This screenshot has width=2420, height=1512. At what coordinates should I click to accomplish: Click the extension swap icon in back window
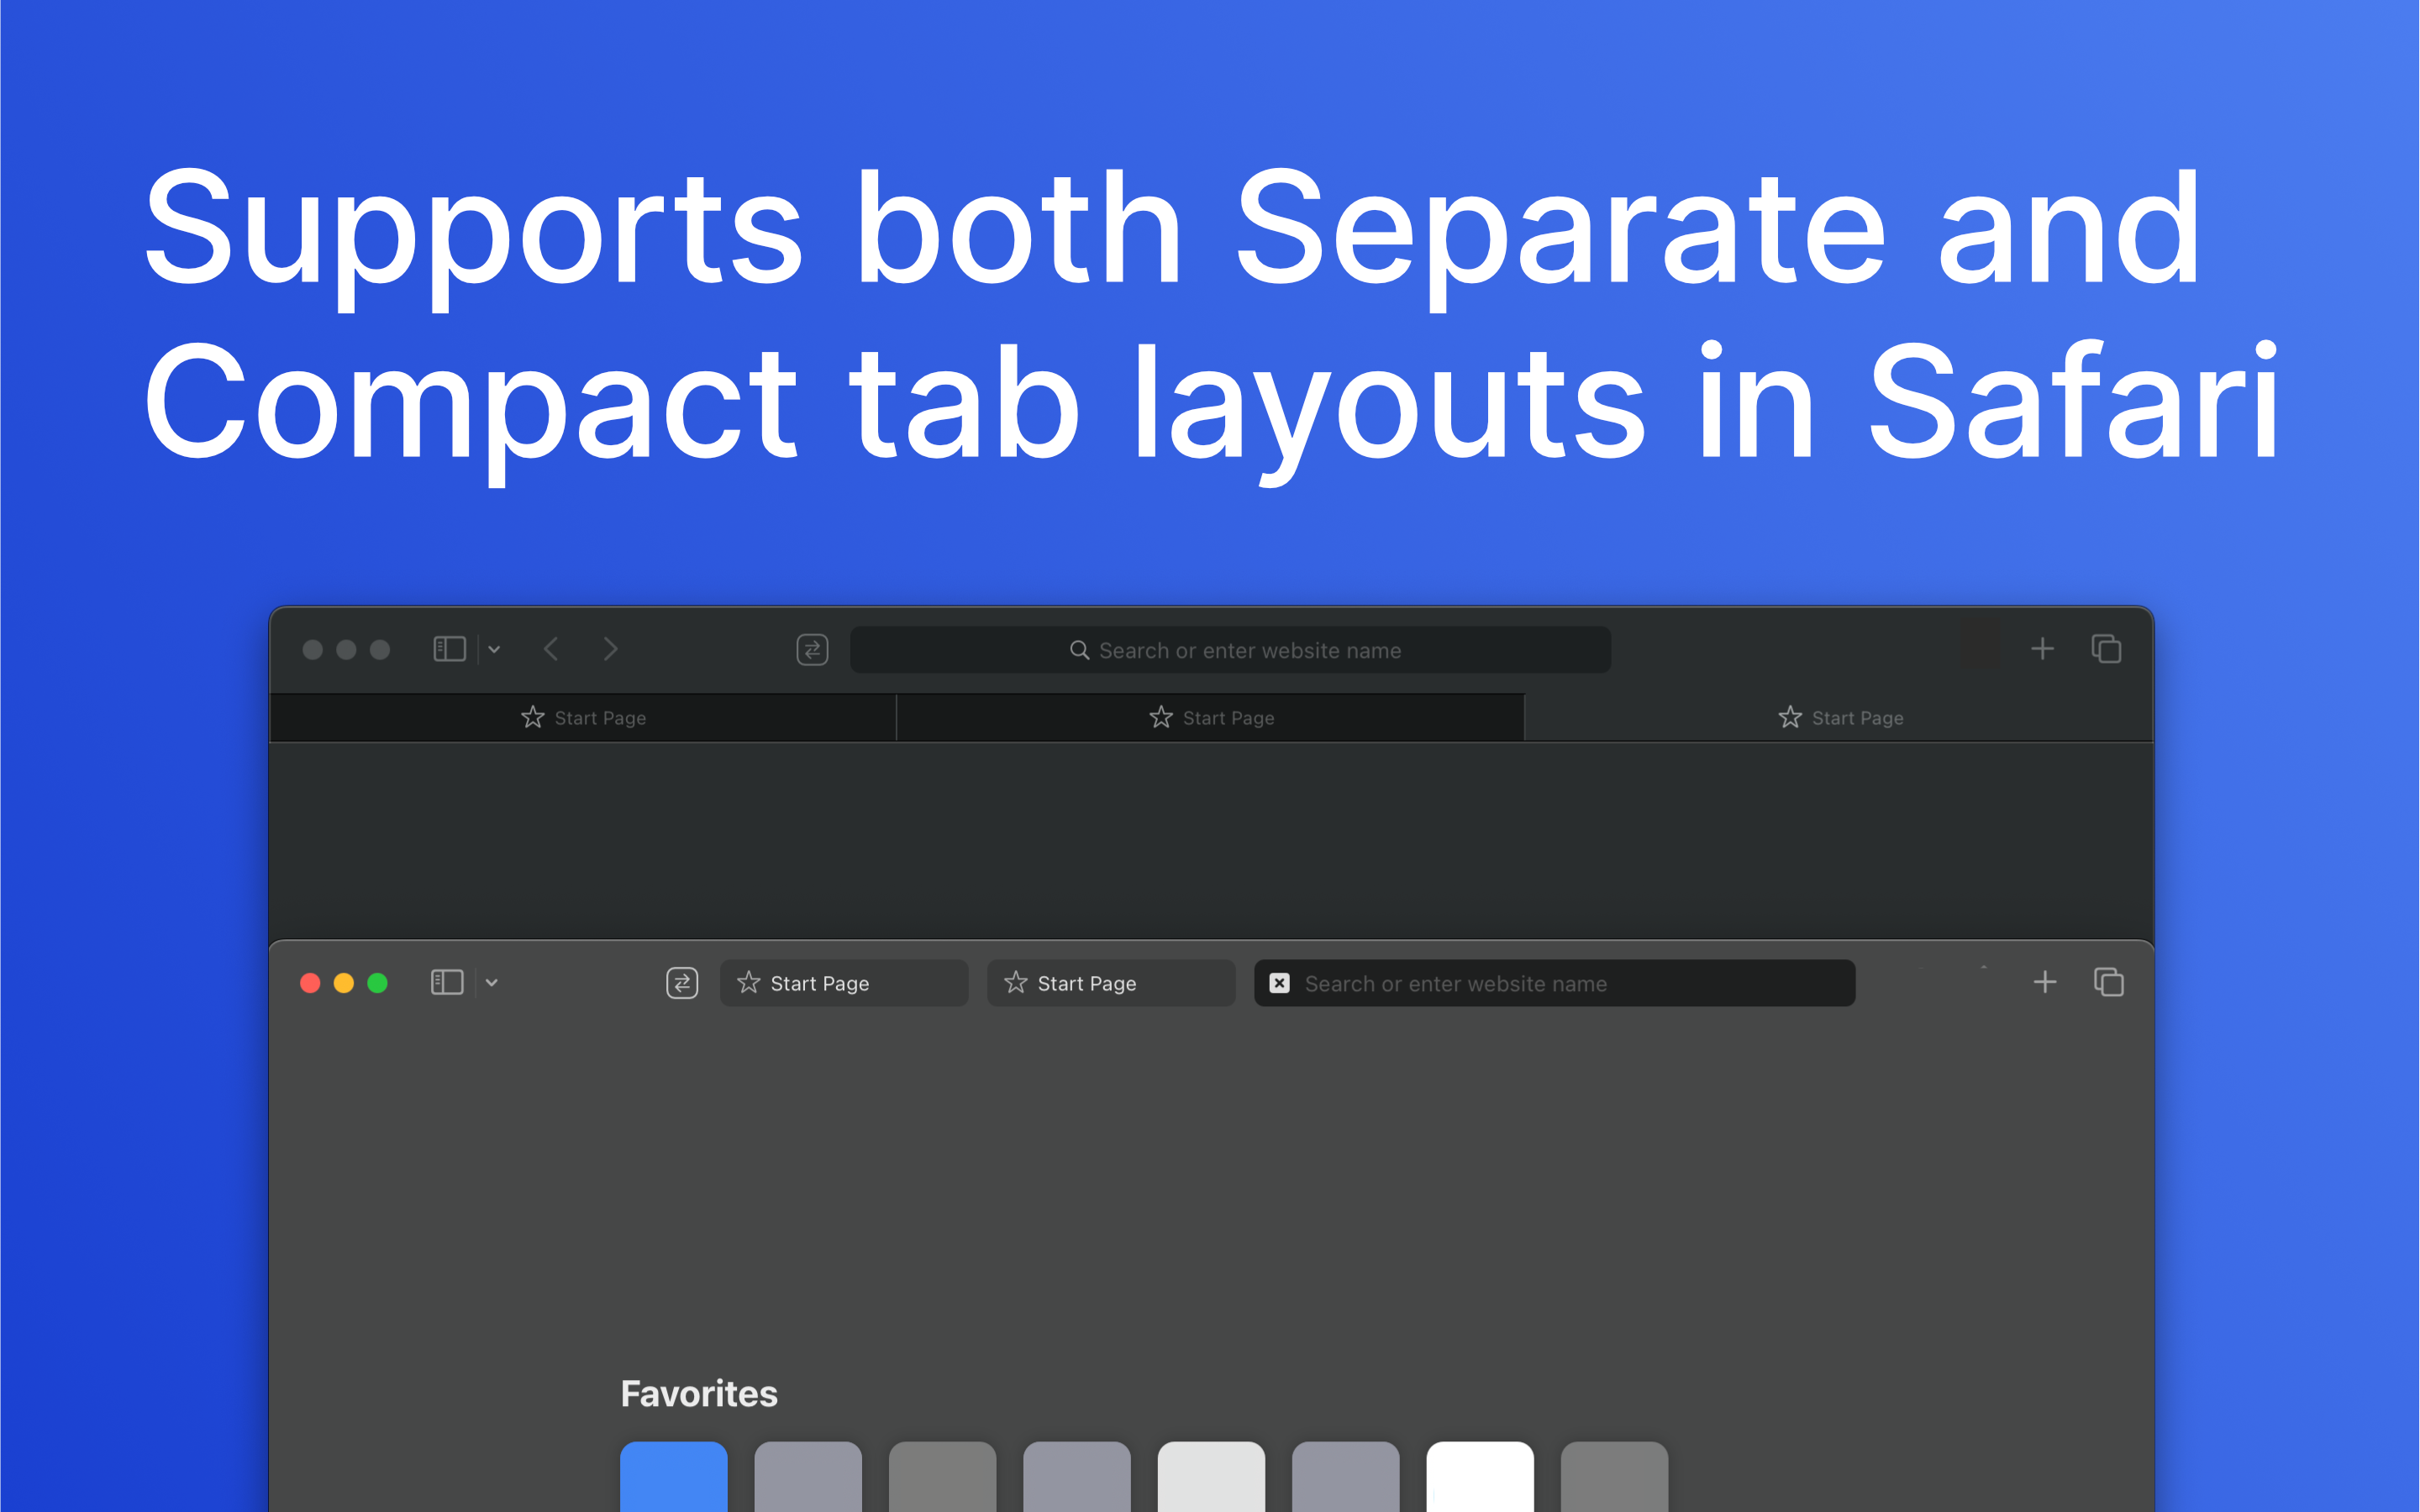(x=812, y=650)
